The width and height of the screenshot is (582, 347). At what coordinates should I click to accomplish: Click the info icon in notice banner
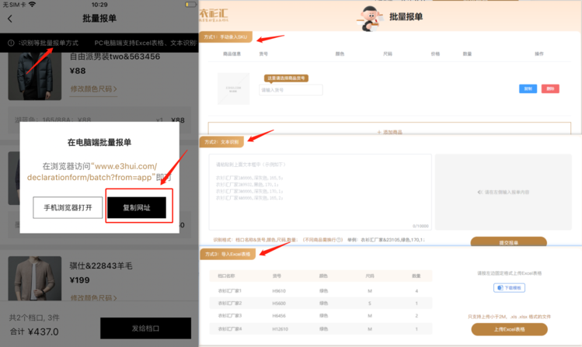(x=12, y=43)
